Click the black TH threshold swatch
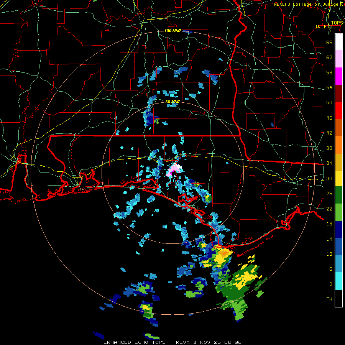The height and width of the screenshot is (345, 345). click(338, 298)
